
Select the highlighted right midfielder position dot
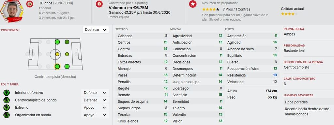(57, 67)
